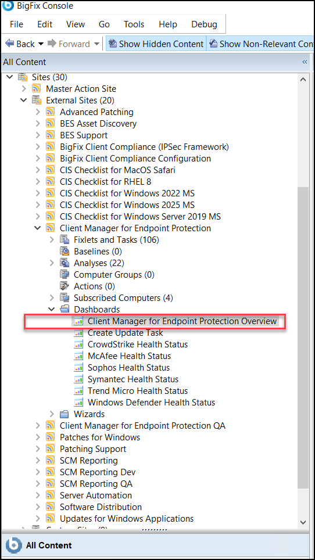
Task: Expand Fixlets and Tasks (106)
Action: coord(52,240)
